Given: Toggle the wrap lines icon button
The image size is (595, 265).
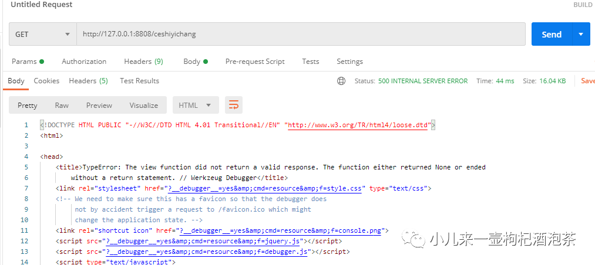Looking at the screenshot, I should point(234,106).
